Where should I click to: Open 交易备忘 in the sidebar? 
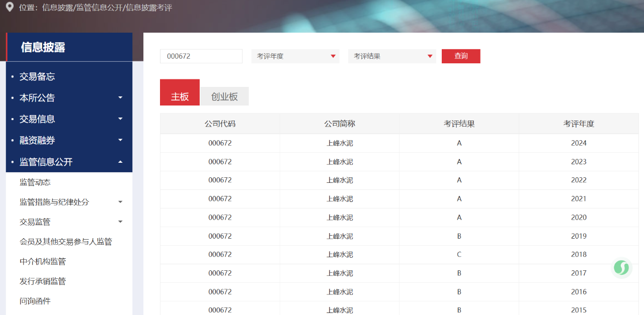(37, 76)
